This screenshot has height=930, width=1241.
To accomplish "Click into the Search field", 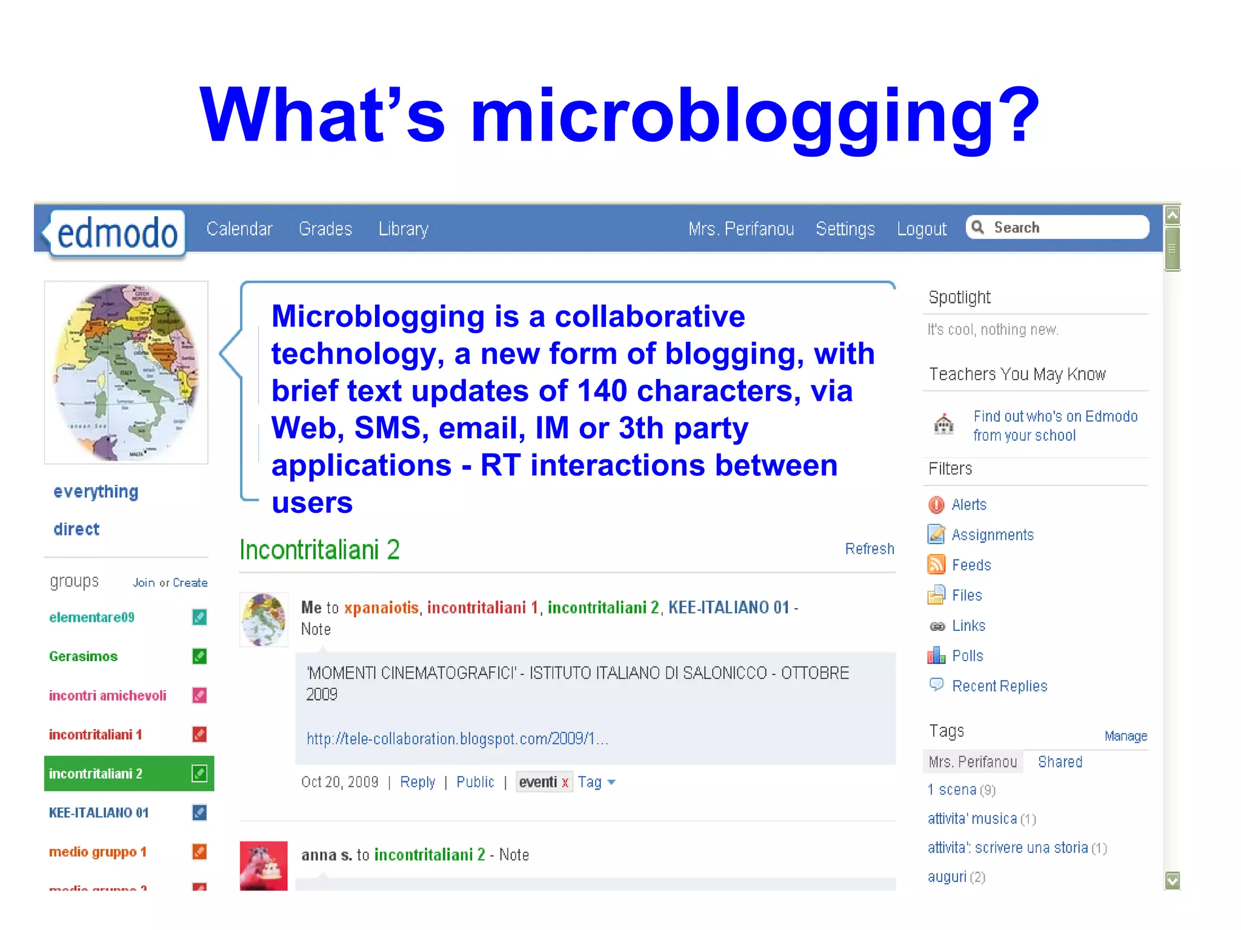I will coord(1057,227).
